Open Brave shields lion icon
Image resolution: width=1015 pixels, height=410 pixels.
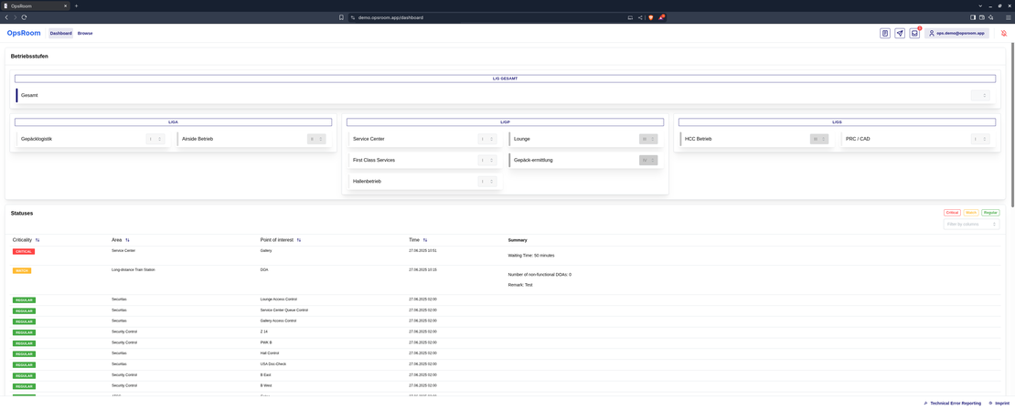(x=650, y=17)
